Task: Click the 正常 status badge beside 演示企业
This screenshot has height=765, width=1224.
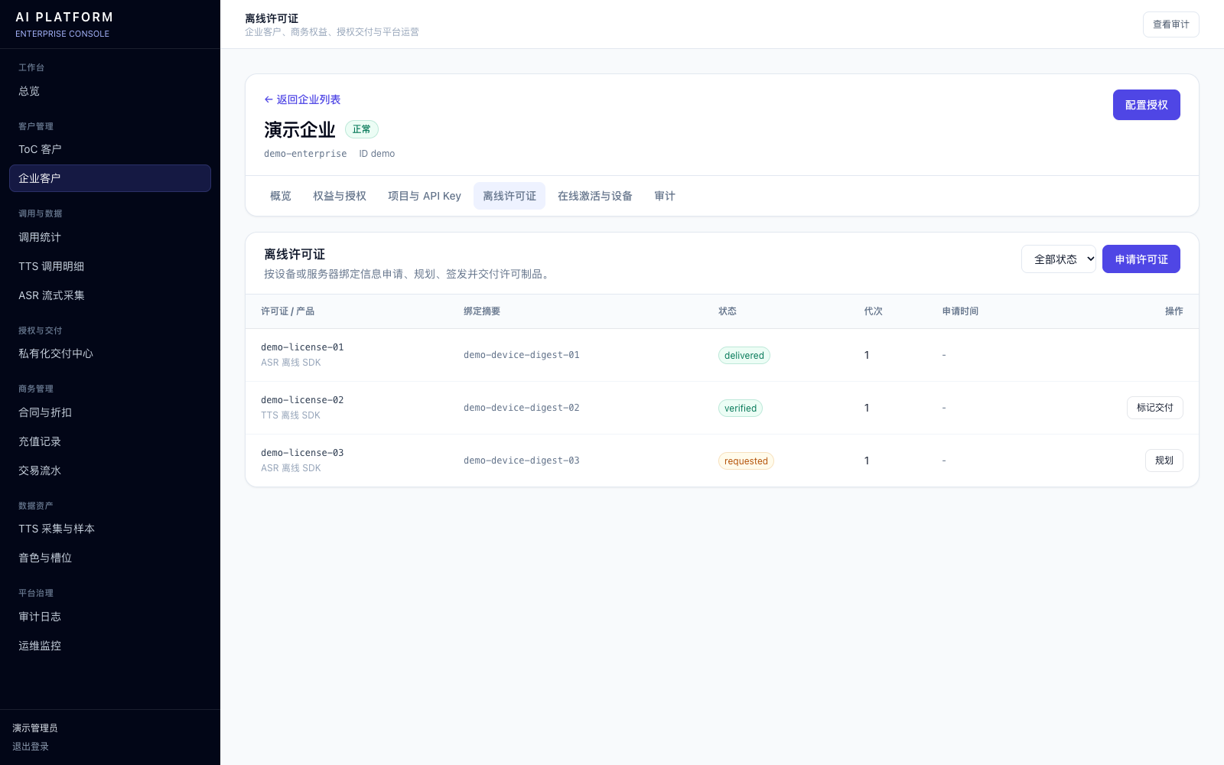Action: point(362,129)
